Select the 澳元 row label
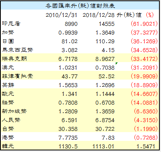The height and width of the screenshot is (152, 161). coord(8,67)
